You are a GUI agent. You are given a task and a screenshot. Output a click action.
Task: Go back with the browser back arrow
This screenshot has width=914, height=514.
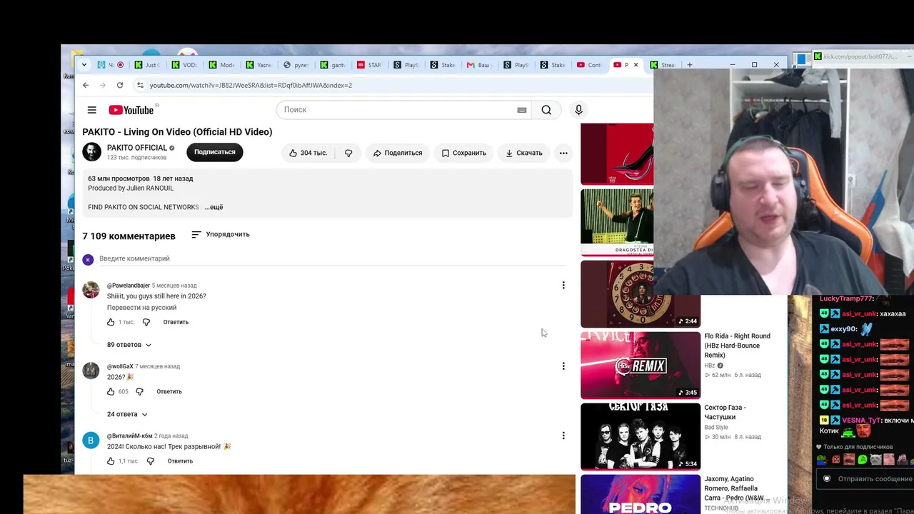click(86, 85)
